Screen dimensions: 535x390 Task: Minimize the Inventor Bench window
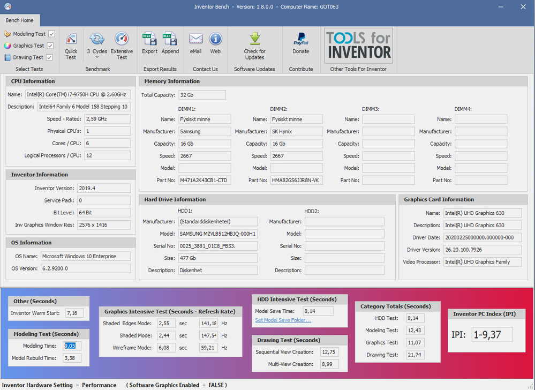(x=501, y=7)
